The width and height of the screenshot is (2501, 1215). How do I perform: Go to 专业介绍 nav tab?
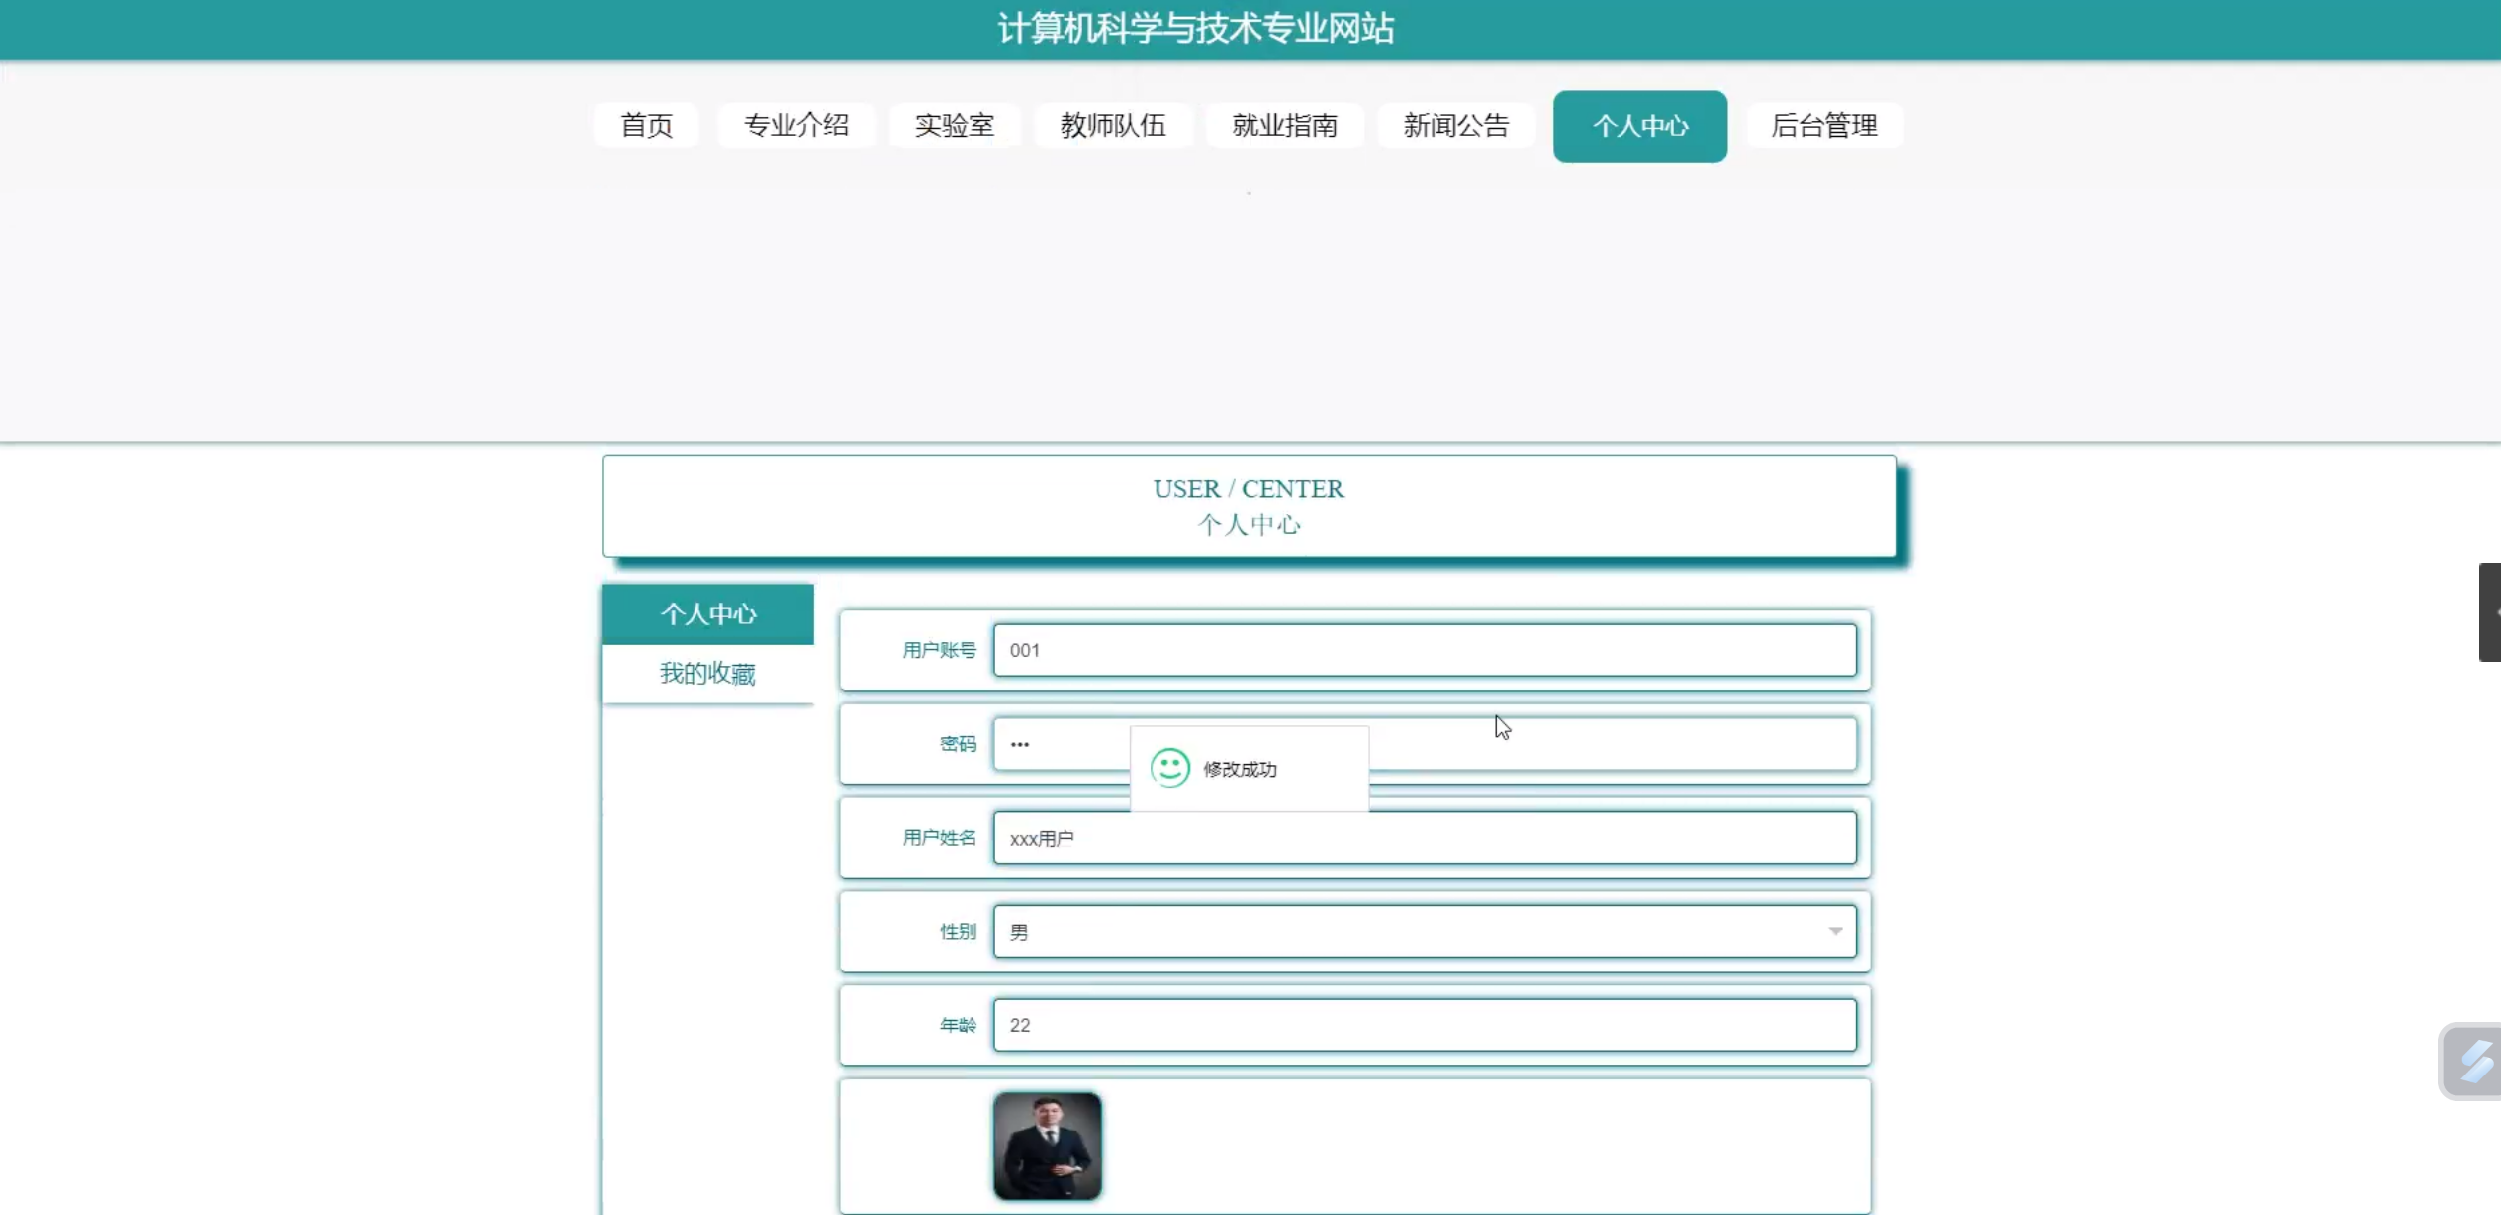pyautogui.click(x=796, y=126)
